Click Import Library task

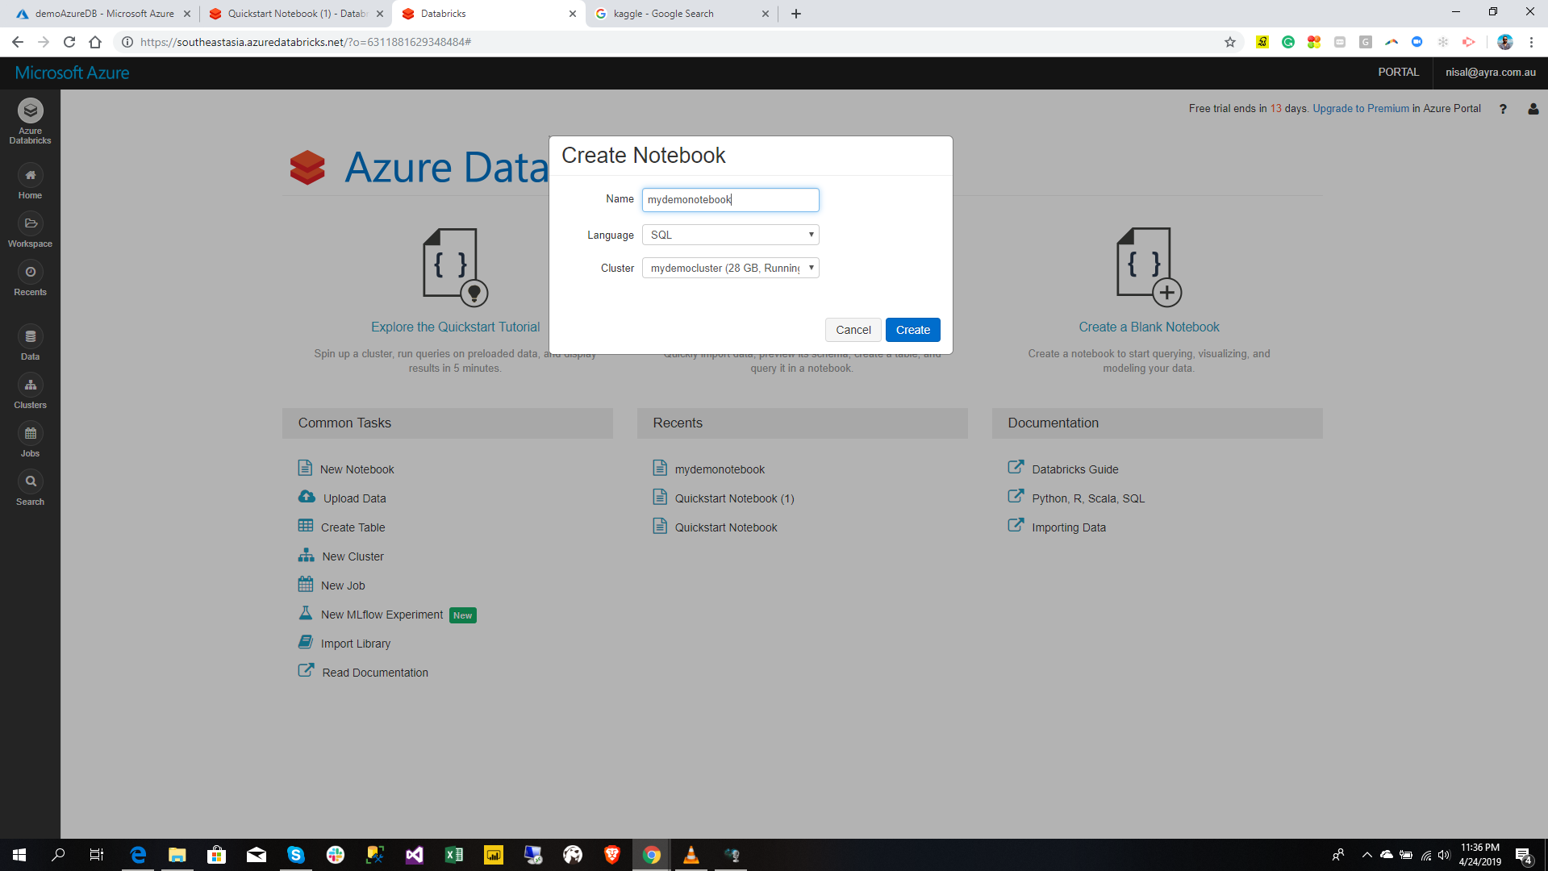[x=344, y=643]
